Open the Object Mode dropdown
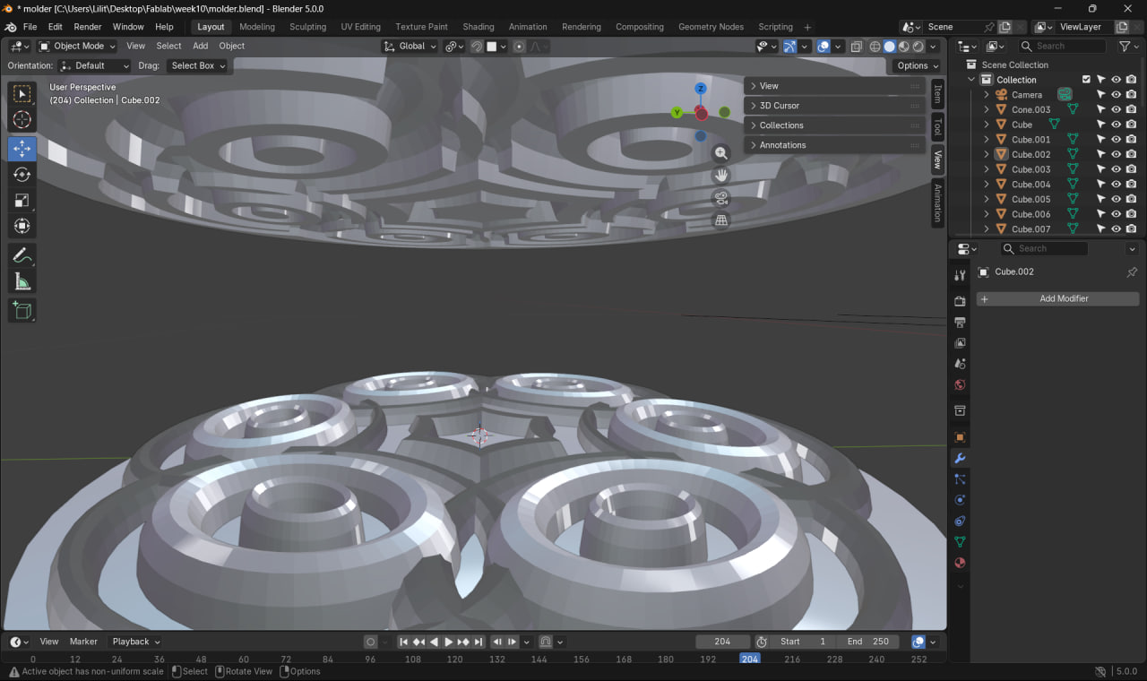1147x681 pixels. coord(77,46)
